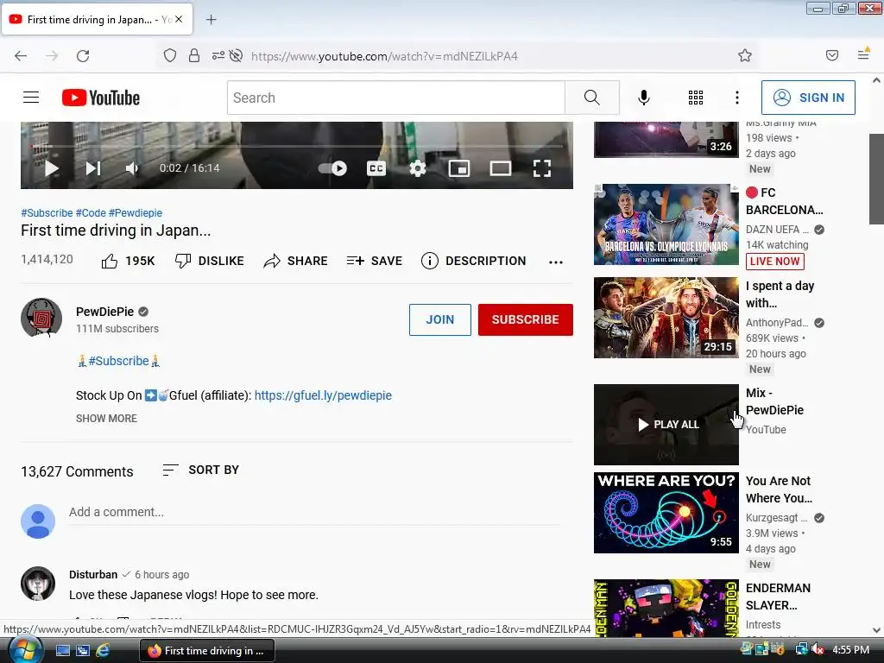The image size is (884, 663).
Task: Open the Windows Start menu
Action: tap(24, 650)
